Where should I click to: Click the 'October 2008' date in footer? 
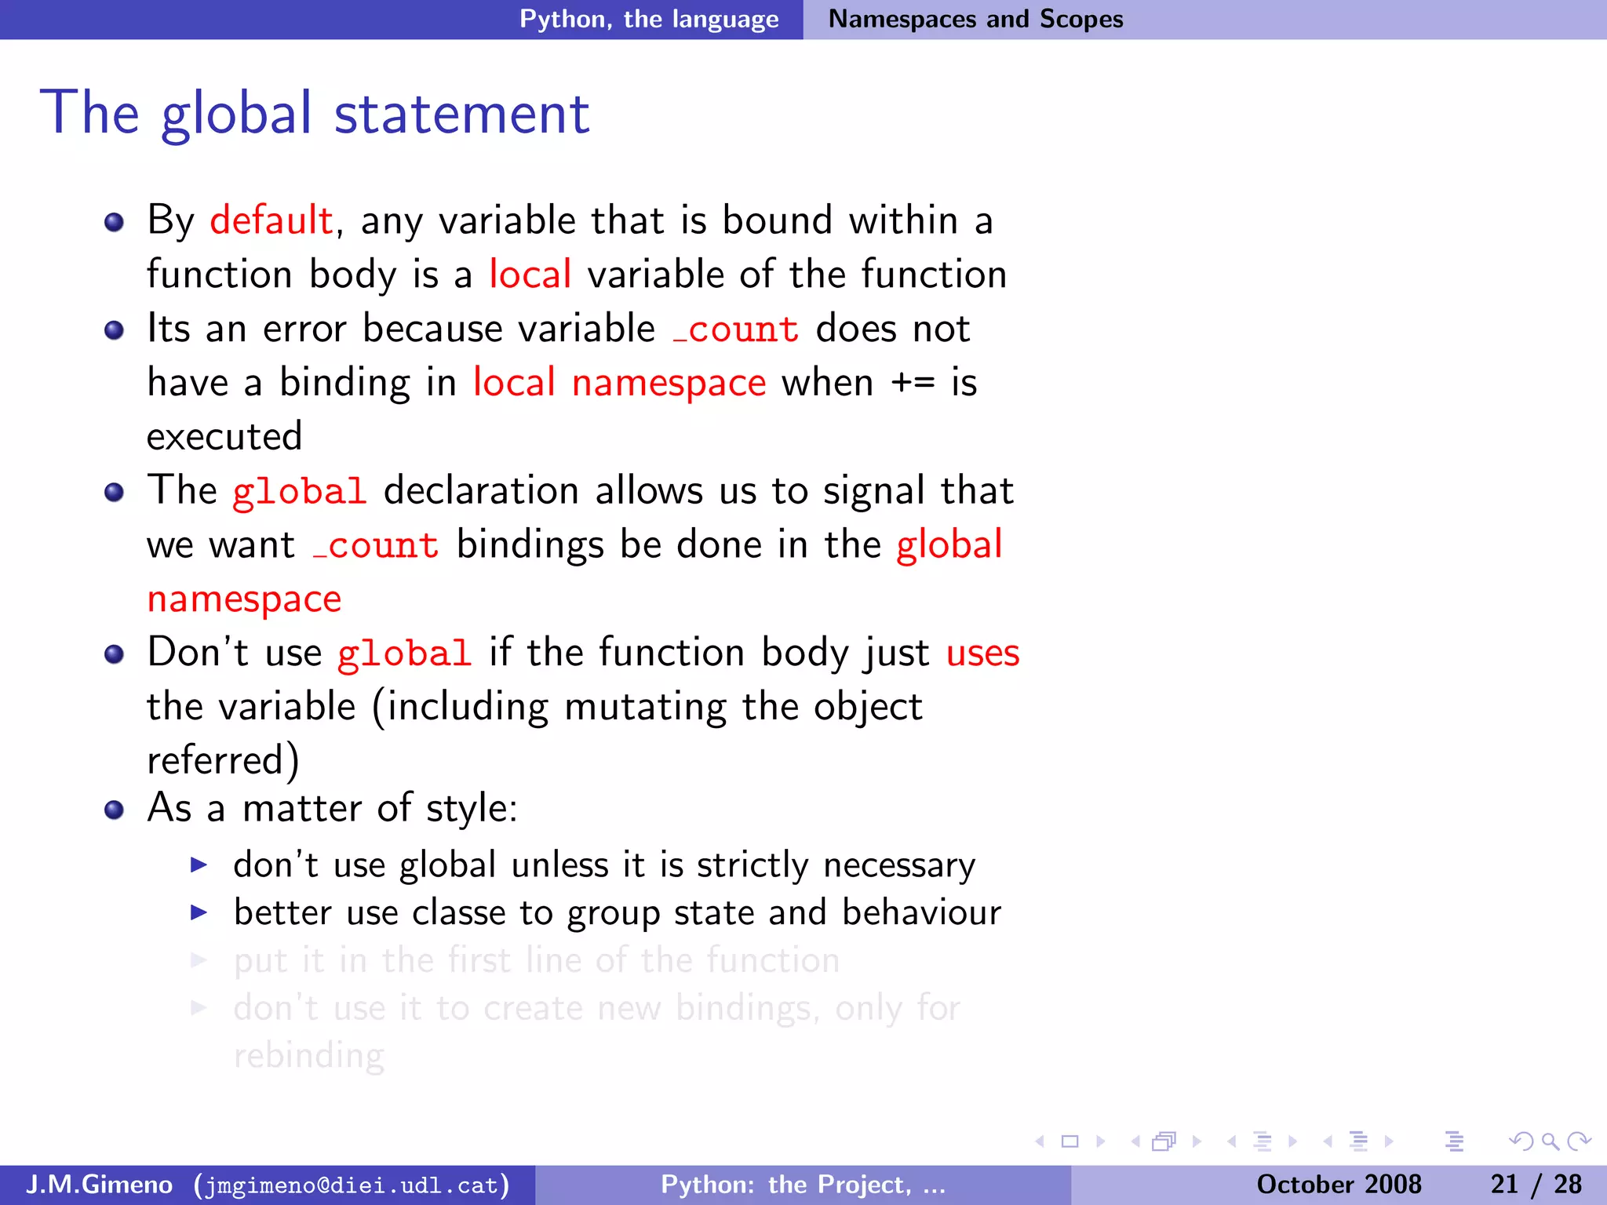1339,1184
